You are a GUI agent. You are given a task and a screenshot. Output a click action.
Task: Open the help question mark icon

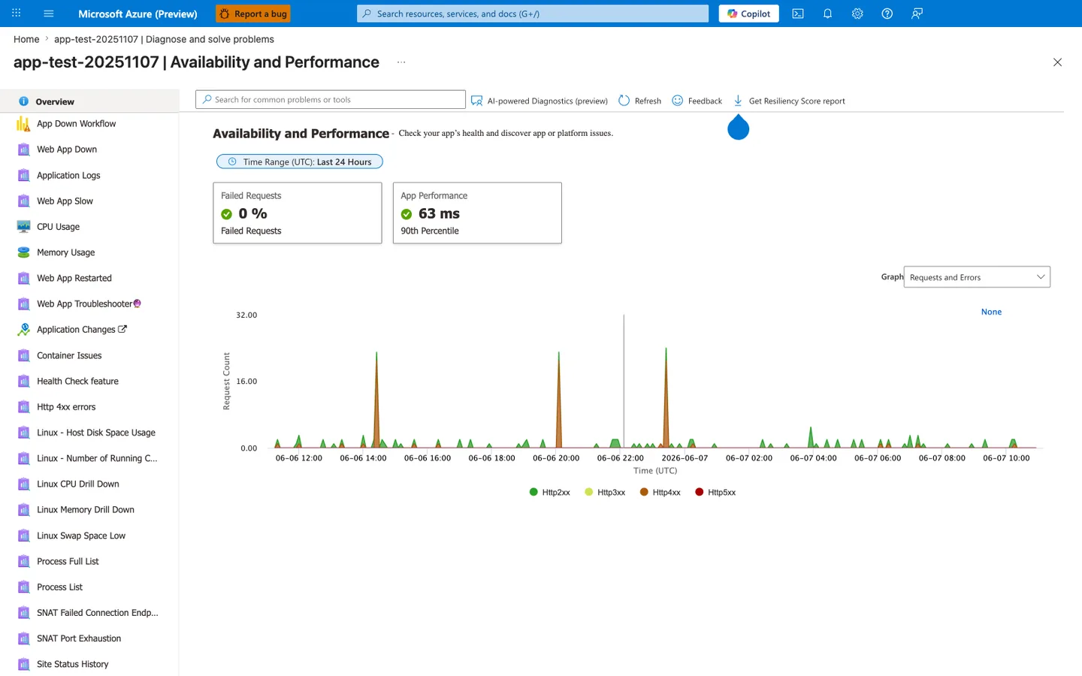(887, 14)
